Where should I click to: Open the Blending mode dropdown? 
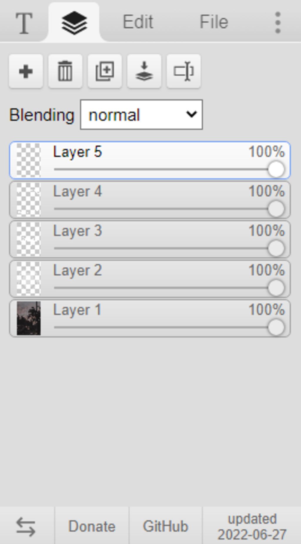[x=141, y=115]
